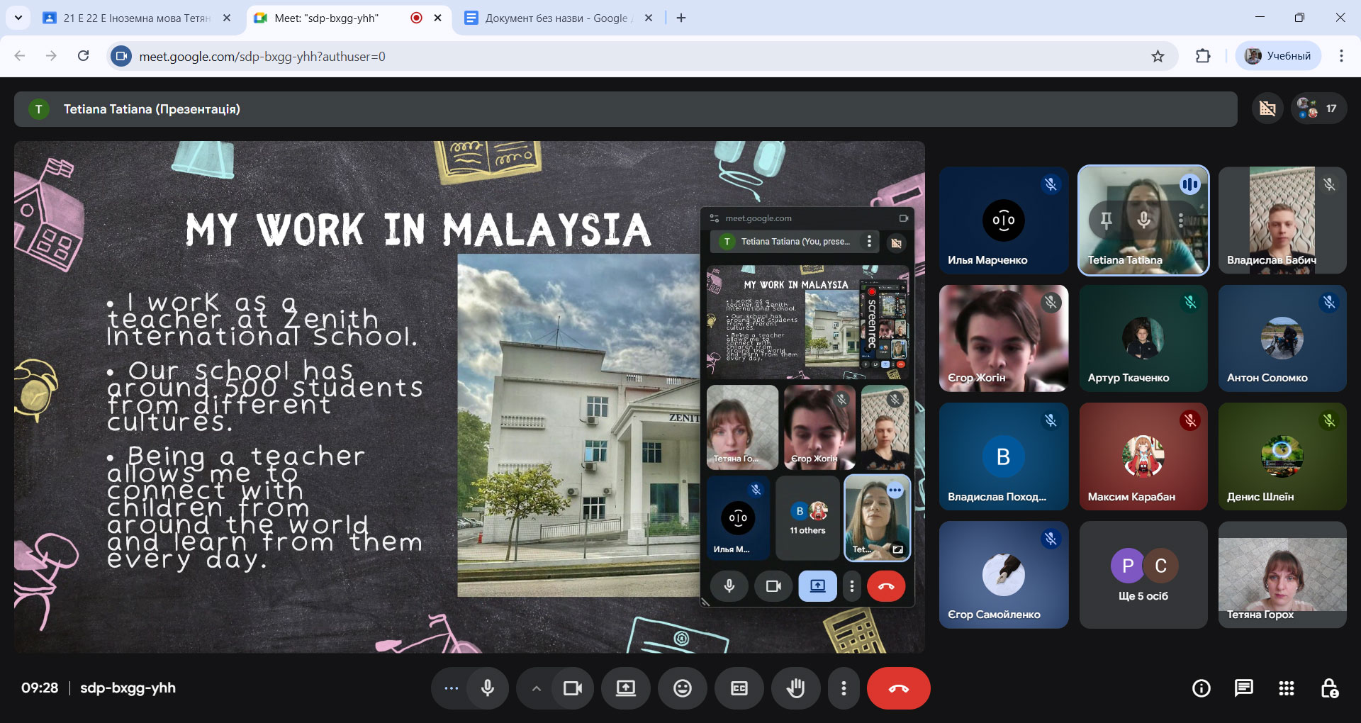This screenshot has width=1361, height=723.
Task: Open more options three-dot menu
Action: (843, 688)
